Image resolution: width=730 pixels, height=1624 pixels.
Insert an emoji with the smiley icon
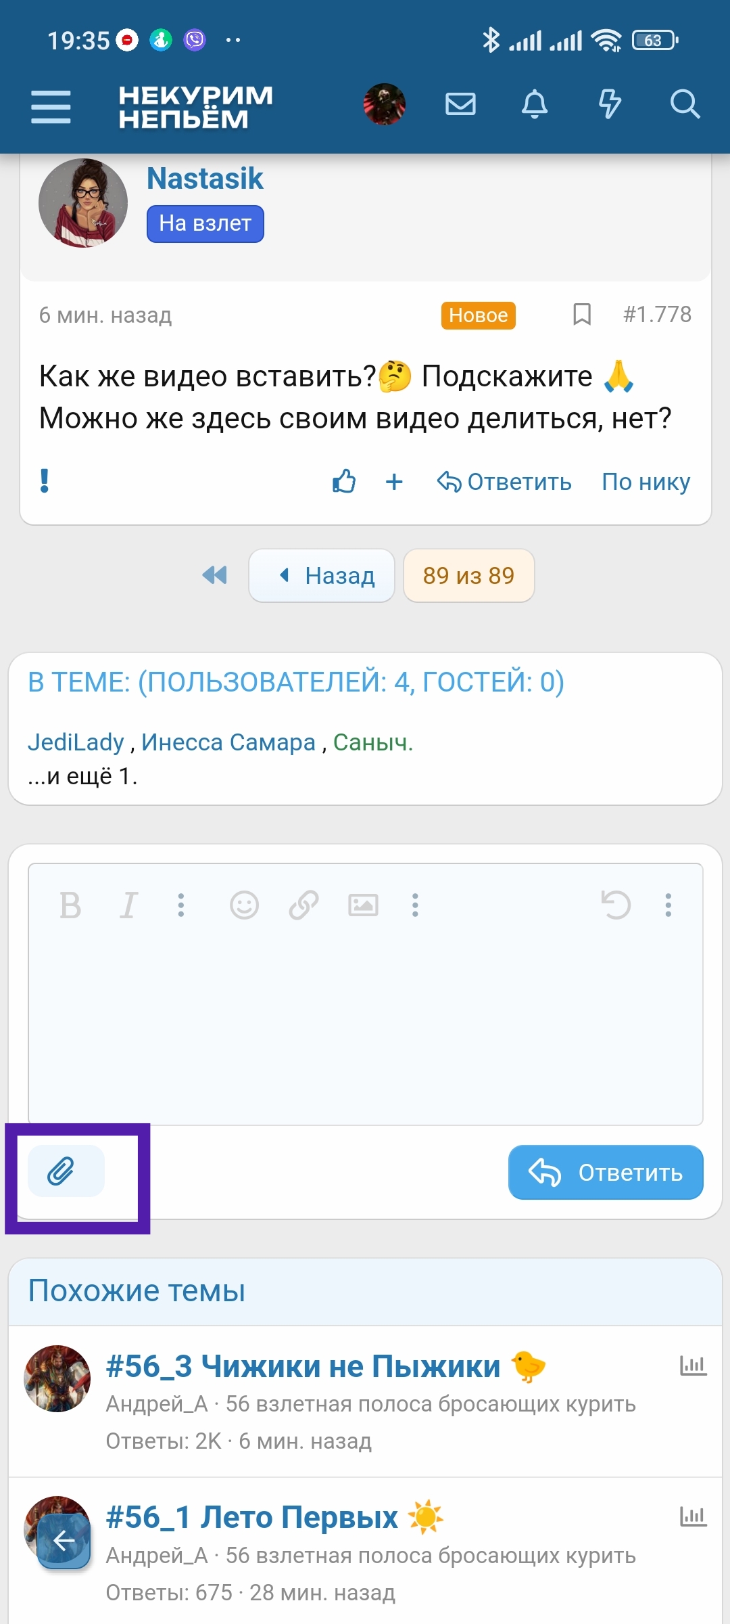point(244,905)
